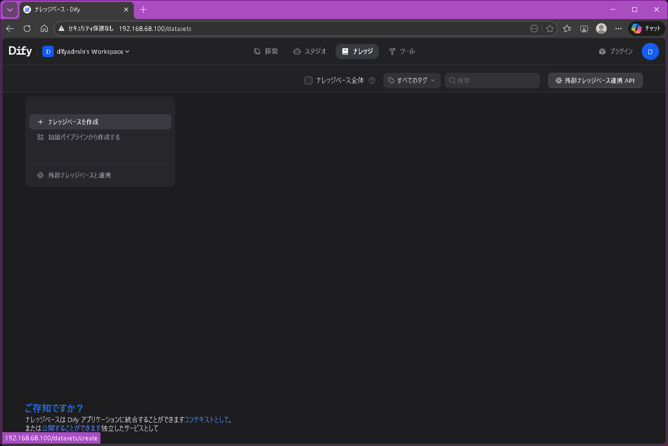668x446 pixels.
Task: Click the help icon beside ナレッジベース全体
Action: tap(372, 80)
